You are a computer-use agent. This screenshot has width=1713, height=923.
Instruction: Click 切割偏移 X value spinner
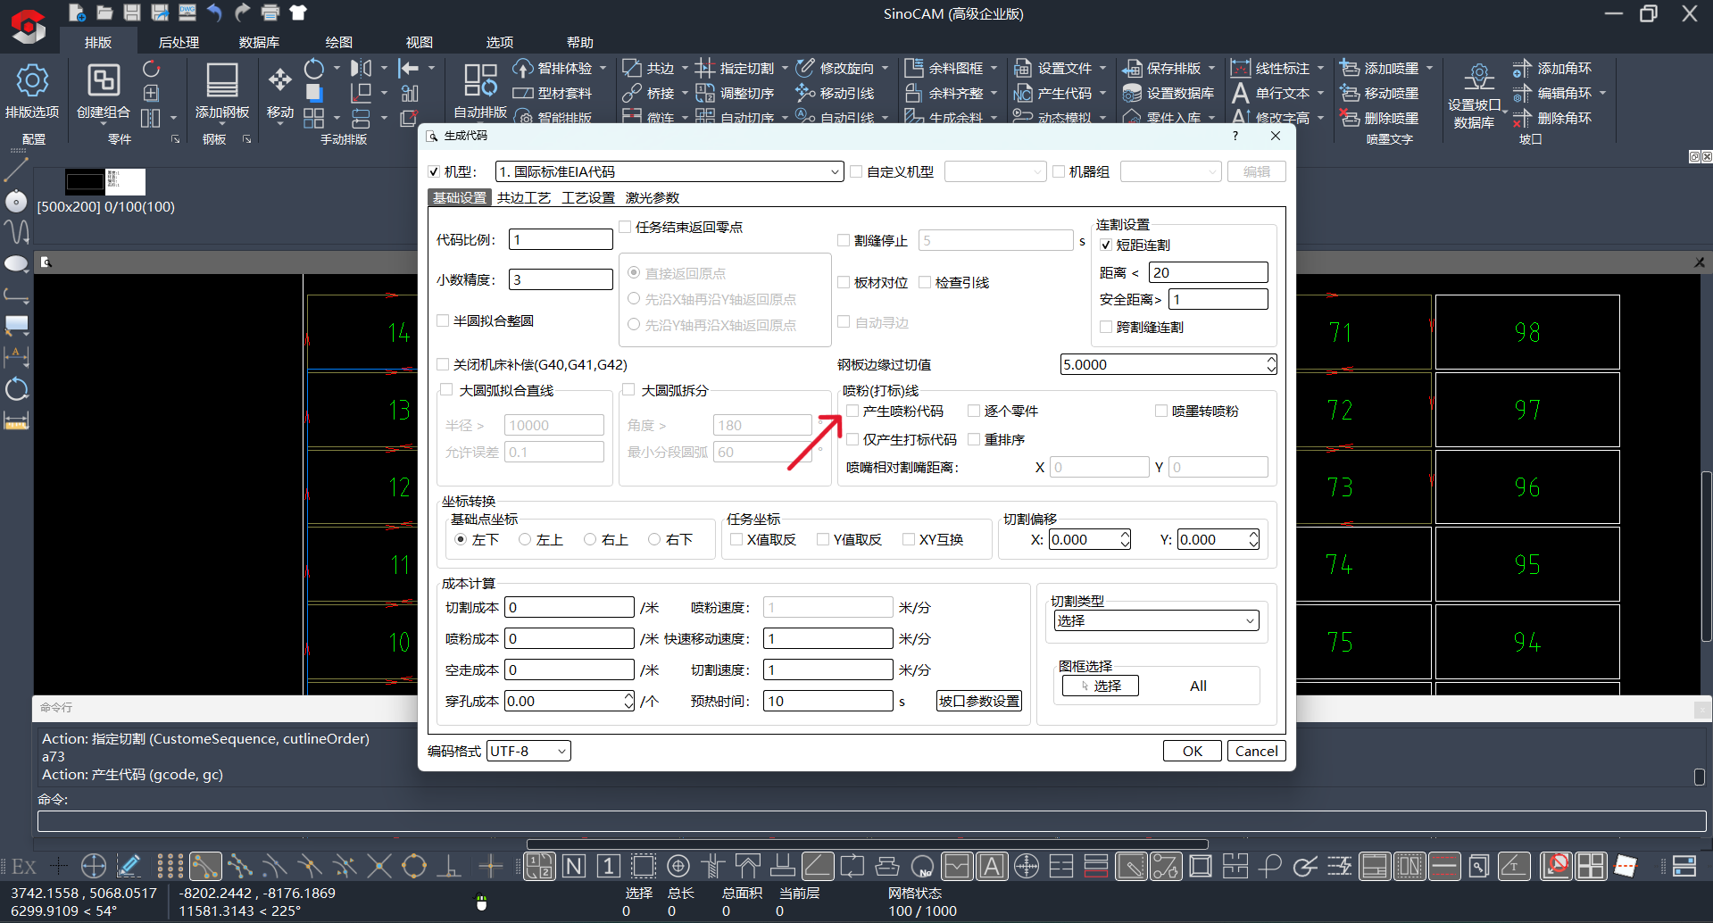1125,539
